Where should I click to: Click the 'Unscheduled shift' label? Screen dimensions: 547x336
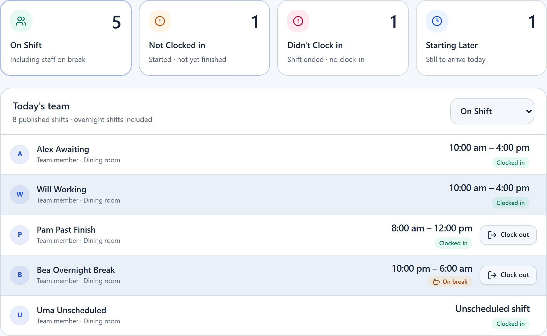pyautogui.click(x=492, y=309)
